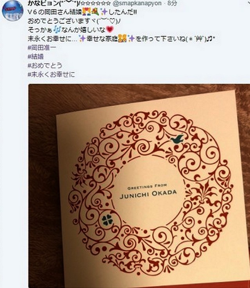The image size is (250, 288).
Task: Click the green dove on the card
Action: click(177, 139)
